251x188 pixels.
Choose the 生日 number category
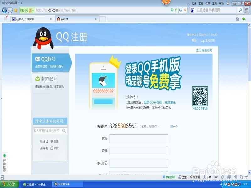(44, 142)
